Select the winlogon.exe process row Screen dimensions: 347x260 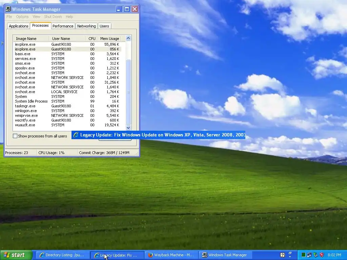click(67, 111)
